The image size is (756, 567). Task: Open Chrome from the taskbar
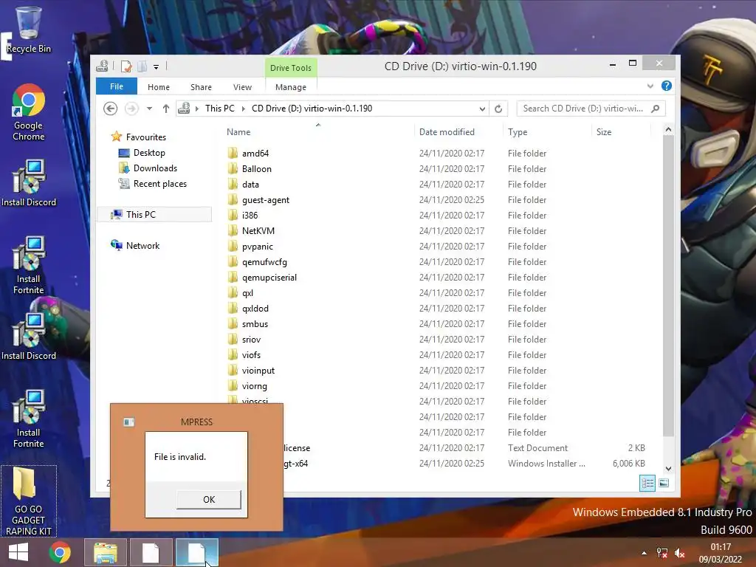click(60, 552)
